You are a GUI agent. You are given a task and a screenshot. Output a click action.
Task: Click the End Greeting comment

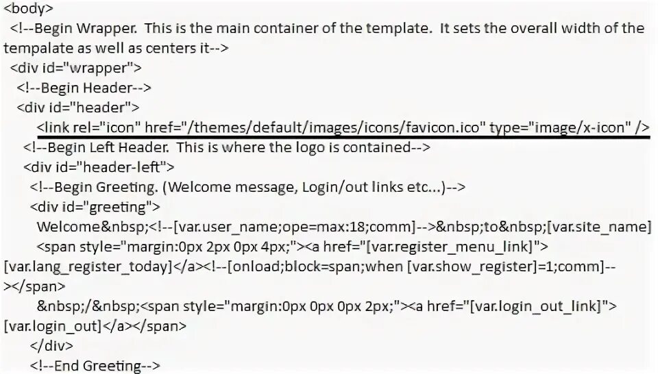95,366
